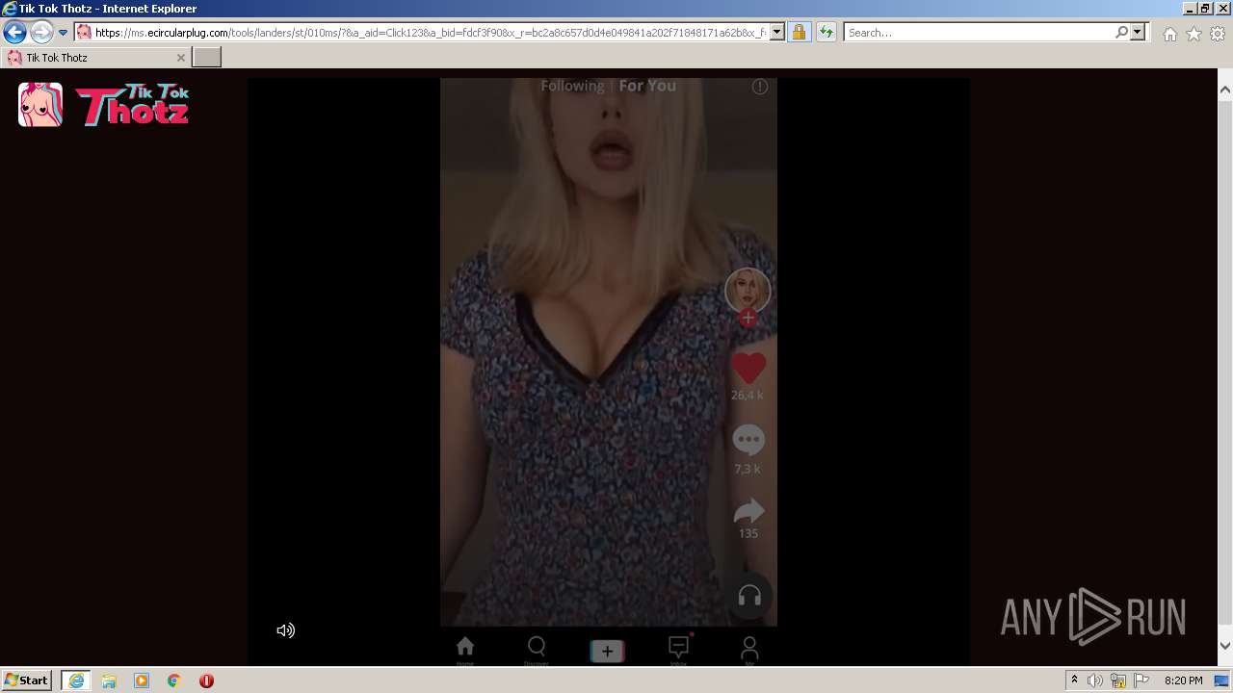
Task: Open the Windows Start menu
Action: [27, 680]
